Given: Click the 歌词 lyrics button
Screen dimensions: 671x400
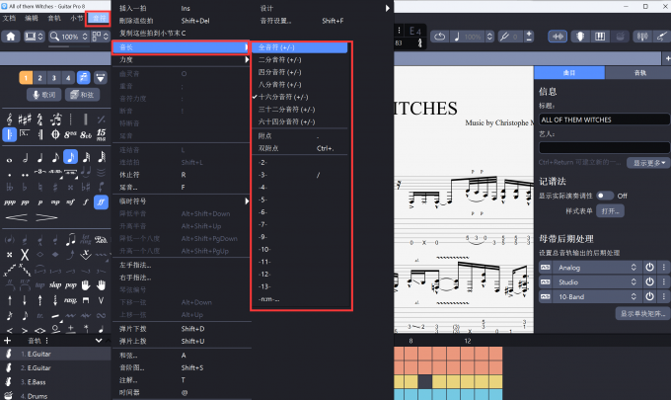Looking at the screenshot, I should (44, 95).
